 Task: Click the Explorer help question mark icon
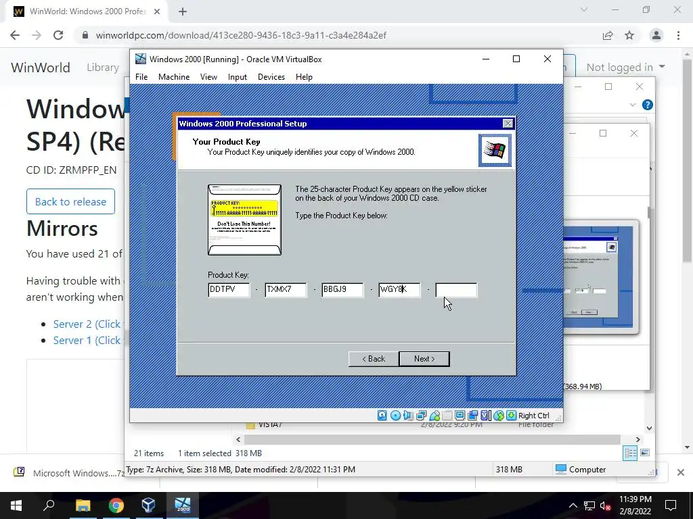647,105
